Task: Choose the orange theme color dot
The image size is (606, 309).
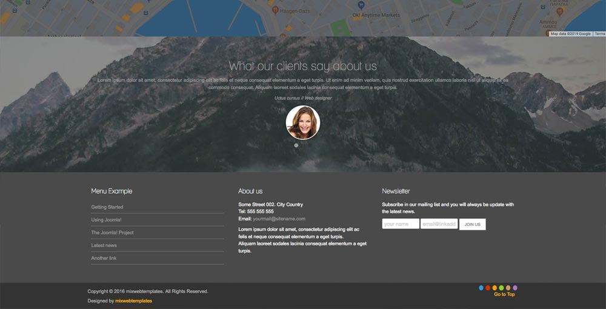Action: click(x=494, y=288)
